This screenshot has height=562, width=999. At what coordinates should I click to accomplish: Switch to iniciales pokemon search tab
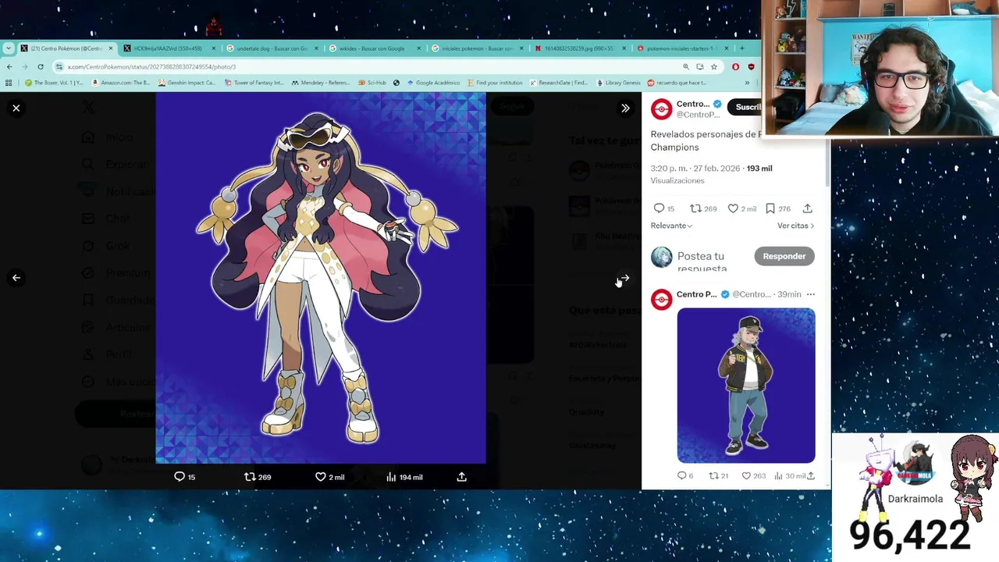pyautogui.click(x=477, y=48)
